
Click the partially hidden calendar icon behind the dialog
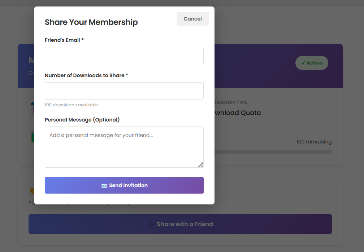(x=32, y=108)
